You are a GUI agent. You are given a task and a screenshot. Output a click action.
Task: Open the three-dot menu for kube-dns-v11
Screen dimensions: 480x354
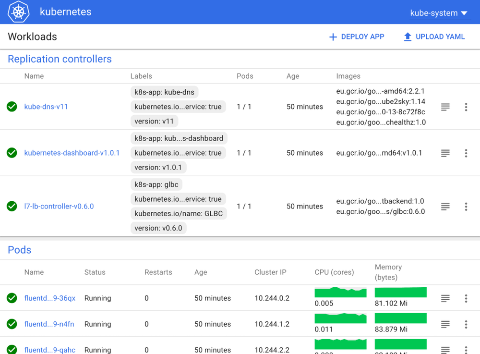pos(466,107)
